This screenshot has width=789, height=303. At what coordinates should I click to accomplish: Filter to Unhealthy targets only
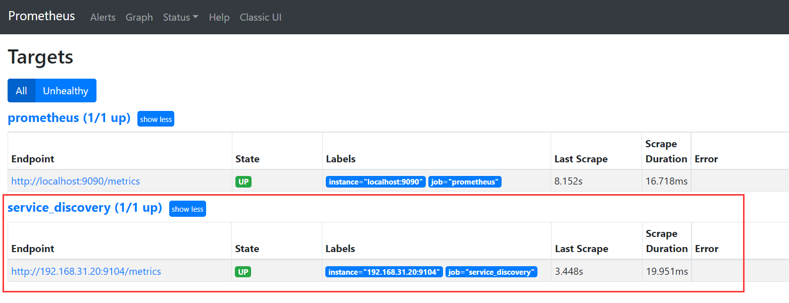[x=66, y=91]
